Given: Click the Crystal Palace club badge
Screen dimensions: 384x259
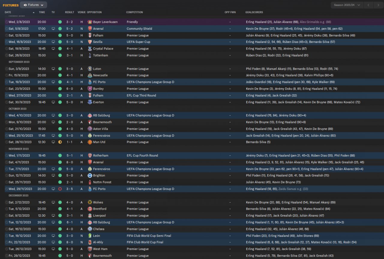Looking at the screenshot, I should coord(90,49).
